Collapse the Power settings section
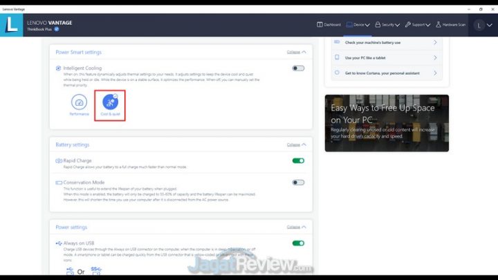The width and height of the screenshot is (498, 280). tap(296, 227)
